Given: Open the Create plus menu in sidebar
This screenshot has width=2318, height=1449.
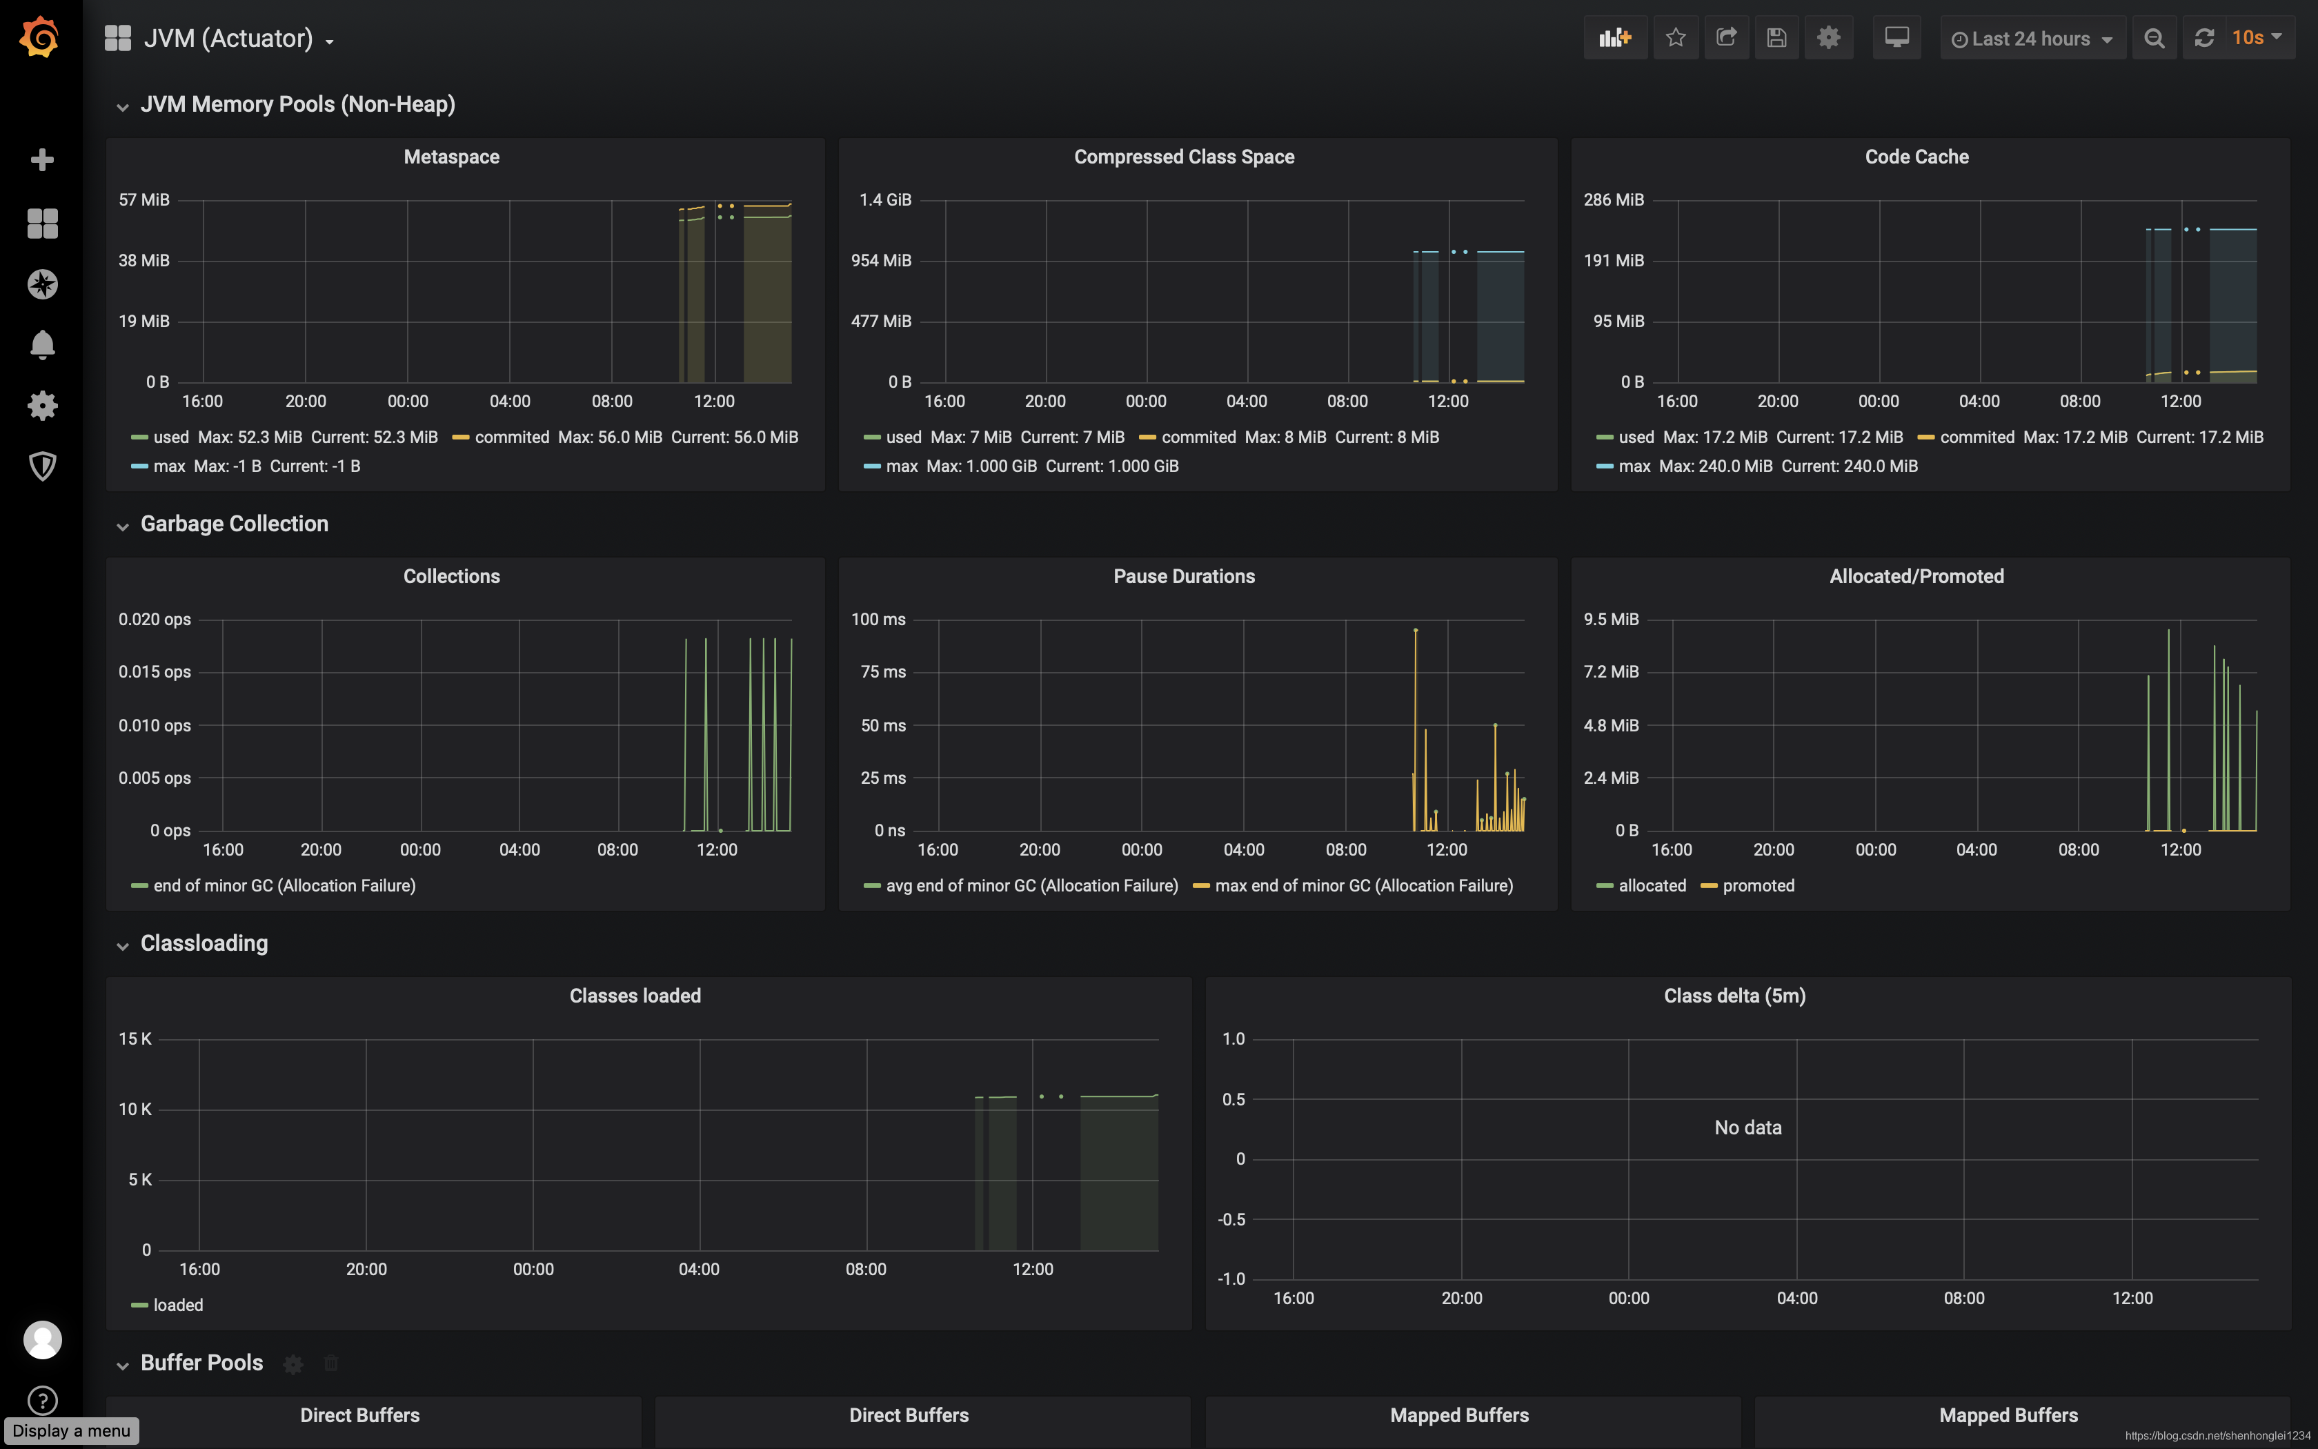Looking at the screenshot, I should click(42, 160).
